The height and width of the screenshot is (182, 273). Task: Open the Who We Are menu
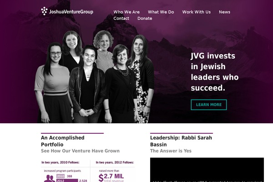tap(126, 12)
